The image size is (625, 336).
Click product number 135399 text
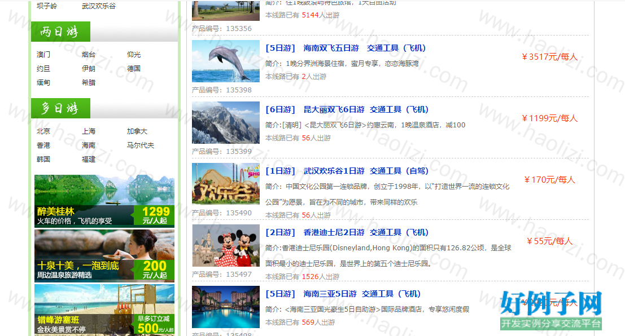tap(222, 151)
